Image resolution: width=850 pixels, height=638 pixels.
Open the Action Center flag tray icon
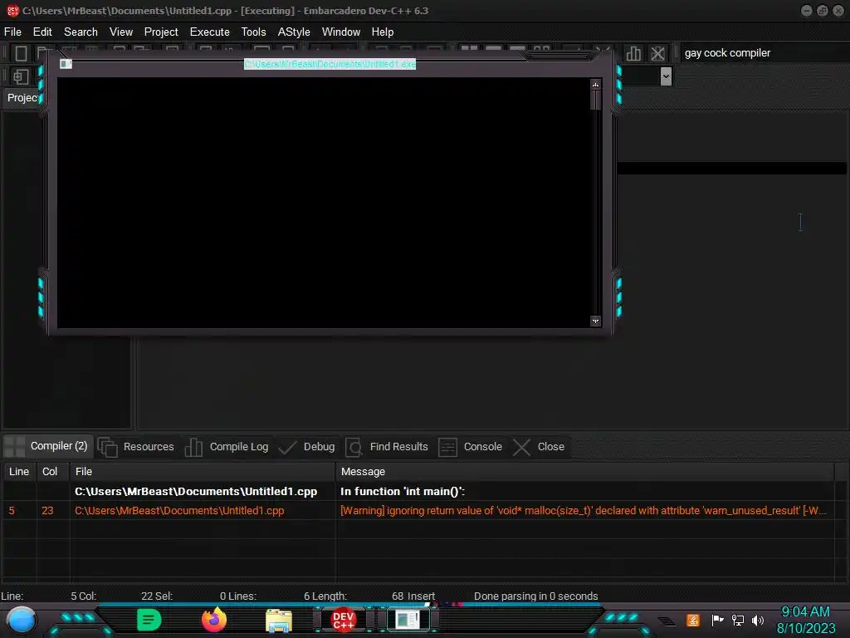[x=717, y=620]
